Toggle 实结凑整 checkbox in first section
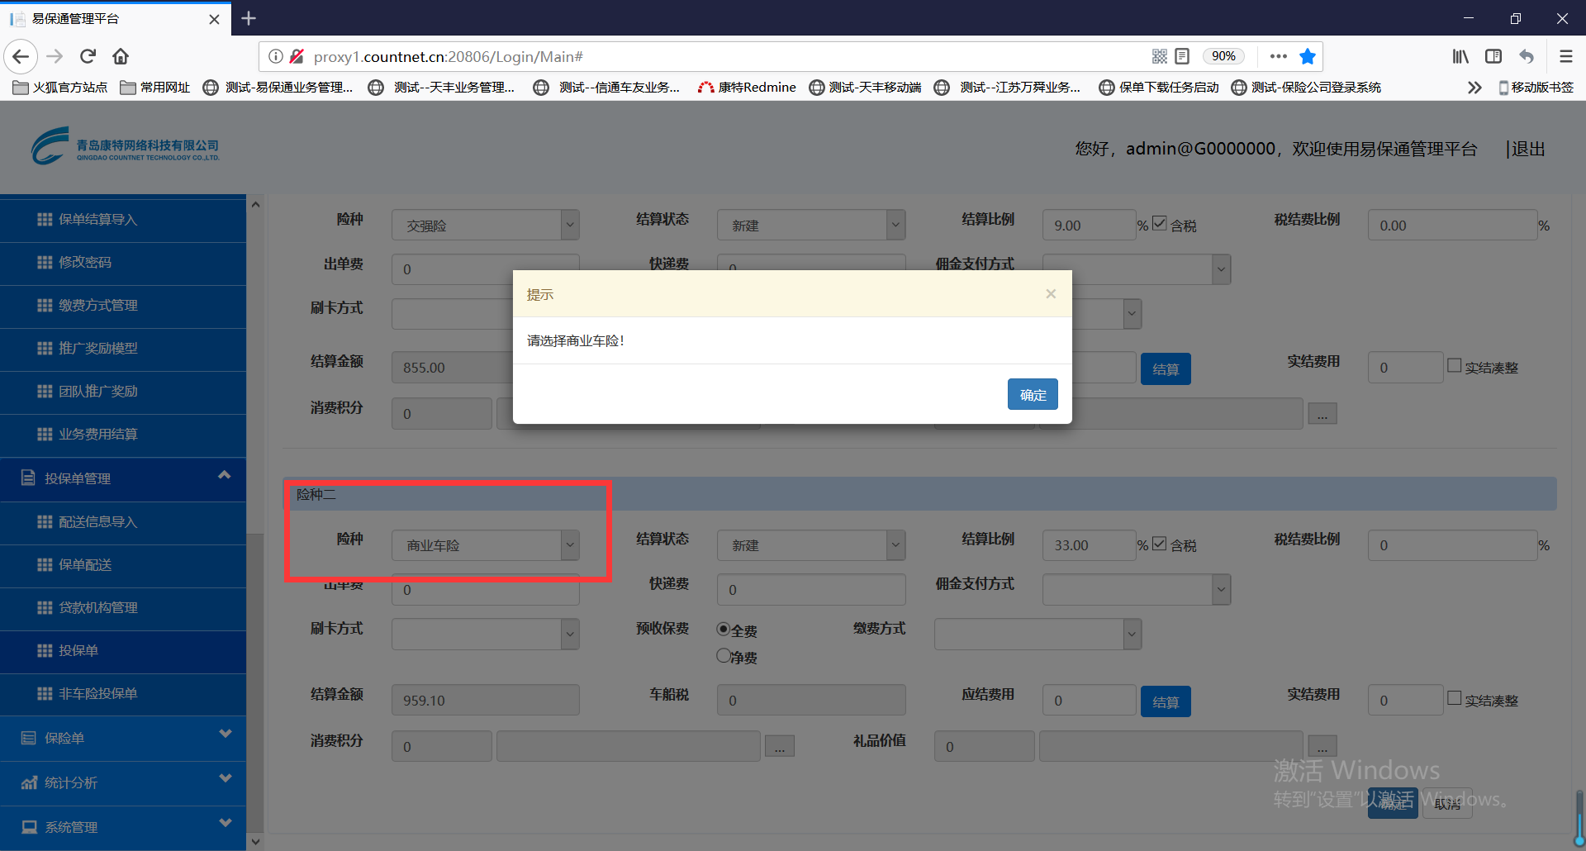 tap(1455, 365)
